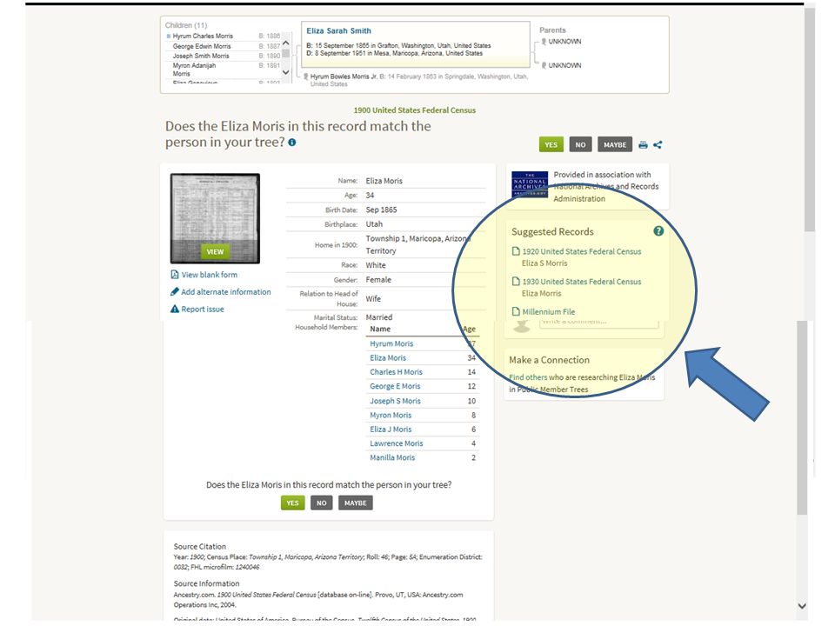Open household member Eliza J Moris

click(391, 429)
